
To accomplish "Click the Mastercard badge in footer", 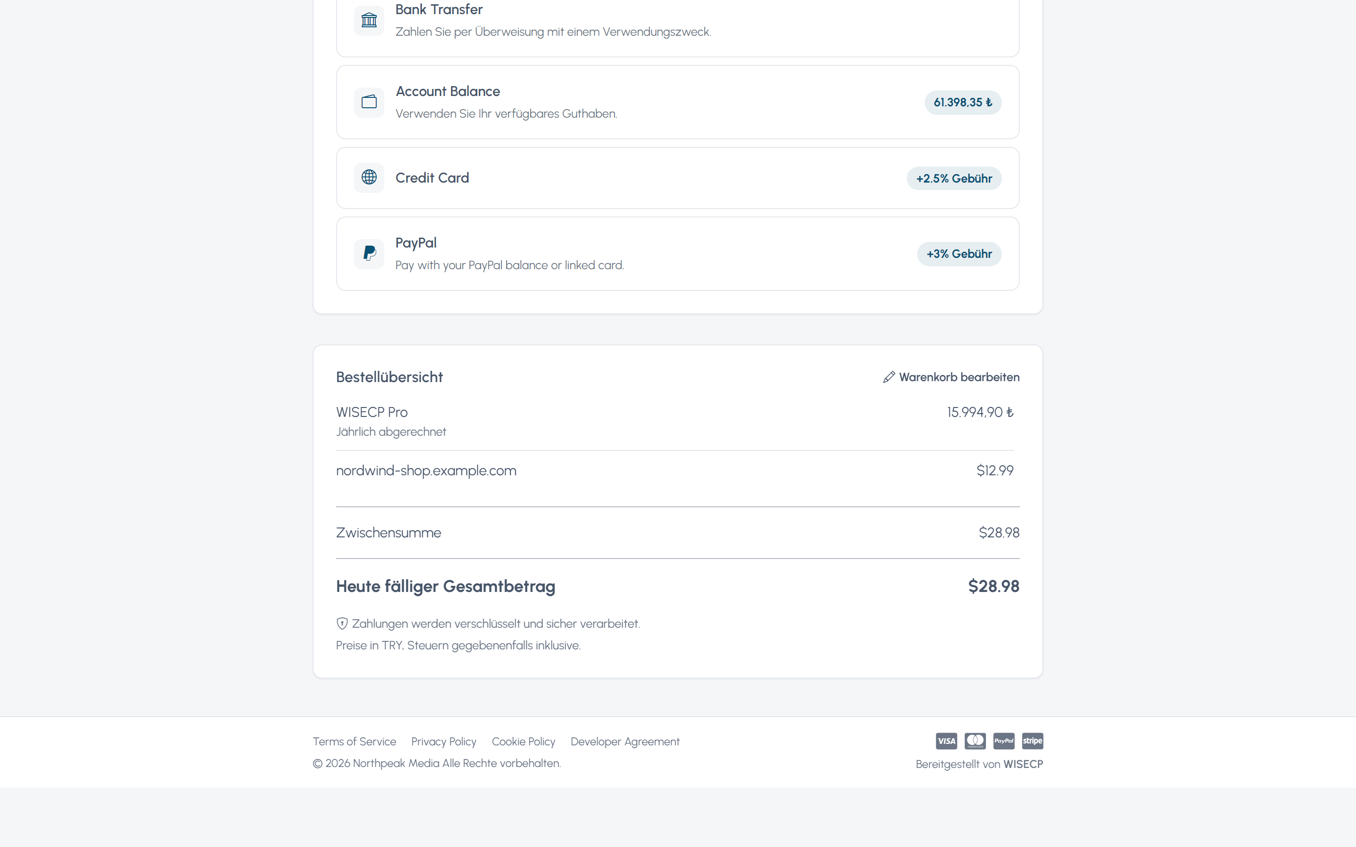I will (x=975, y=741).
